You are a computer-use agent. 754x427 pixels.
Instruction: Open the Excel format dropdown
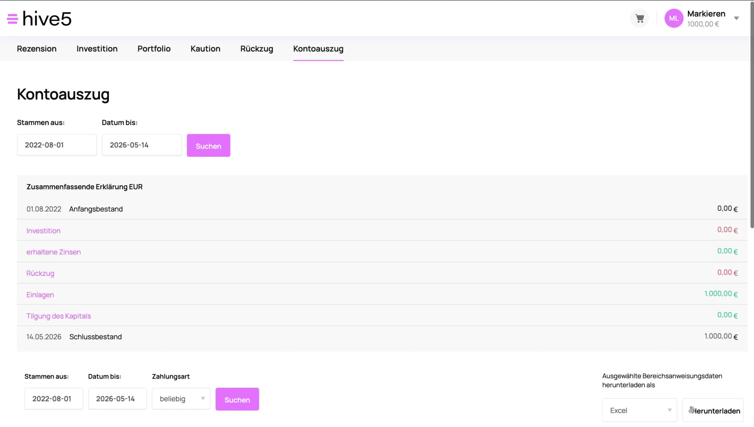click(640, 411)
